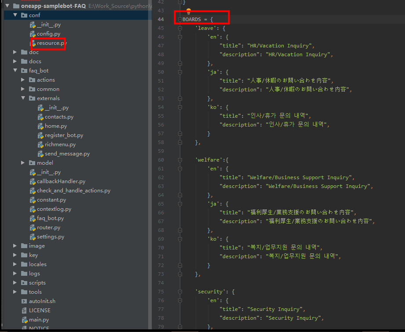This screenshot has width=405, height=332.
Task: Open config.py in the conf folder
Action: (48, 33)
